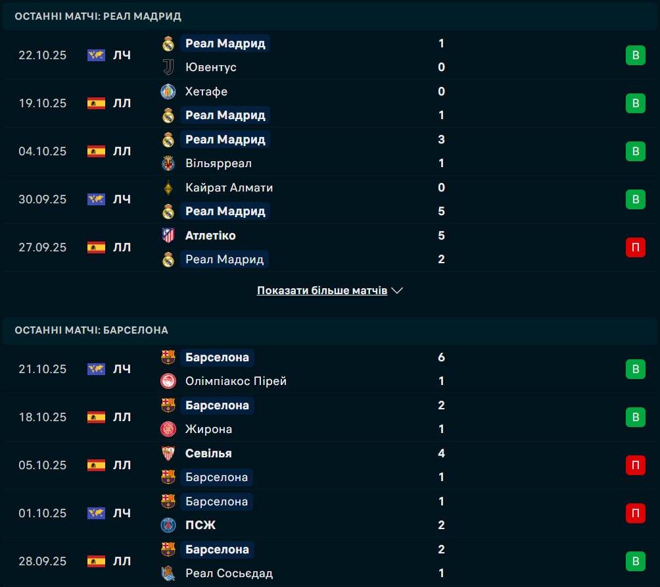Click the Жирона club crest icon
Image resolution: width=660 pixels, height=587 pixels.
point(168,429)
